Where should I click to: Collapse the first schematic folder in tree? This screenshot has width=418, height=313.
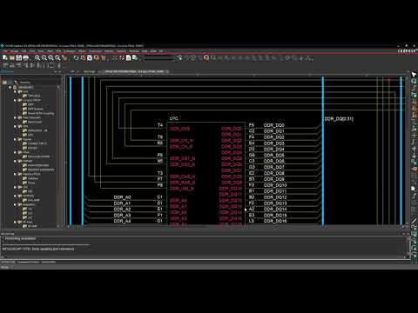(15, 91)
